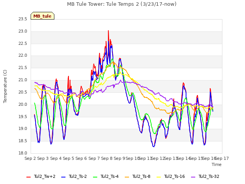Image resolution: width=245 pixels, height=184 pixels.
Task: Click the 23.0 y-axis tick label
Action: coord(23,31)
